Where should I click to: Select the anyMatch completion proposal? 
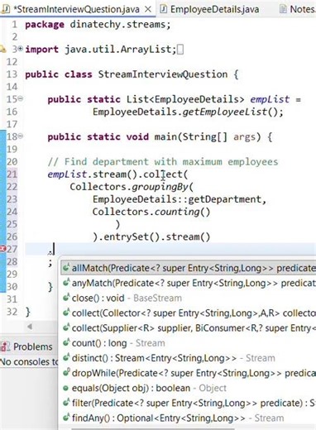point(189,283)
